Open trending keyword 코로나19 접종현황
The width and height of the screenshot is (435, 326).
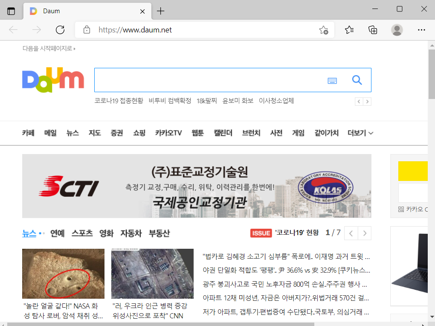pos(119,101)
